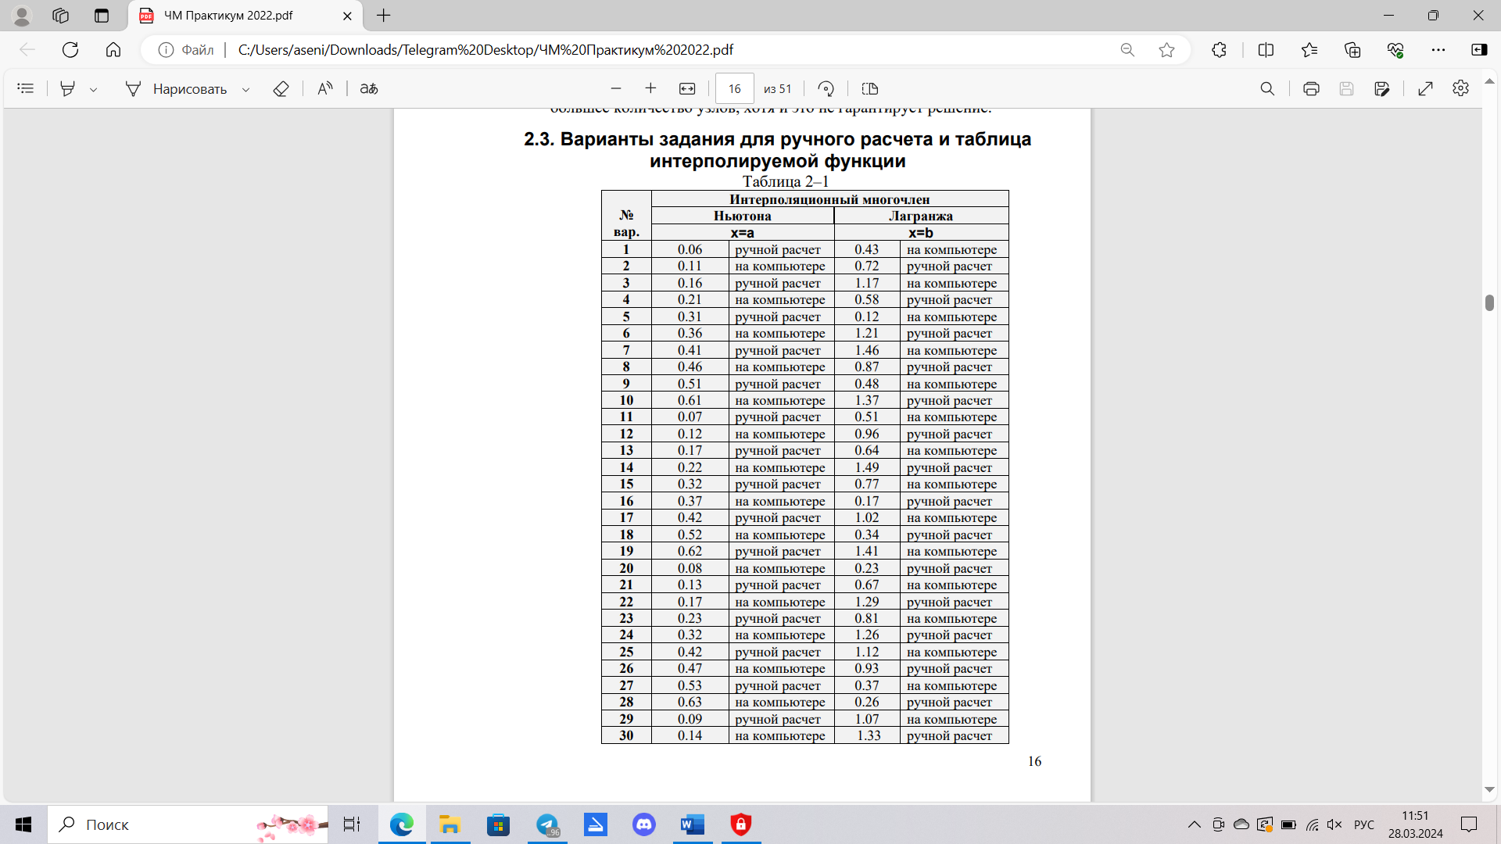This screenshot has width=1501, height=844.
Task: Click the Таблица 2–1 caption
Action: click(x=785, y=181)
